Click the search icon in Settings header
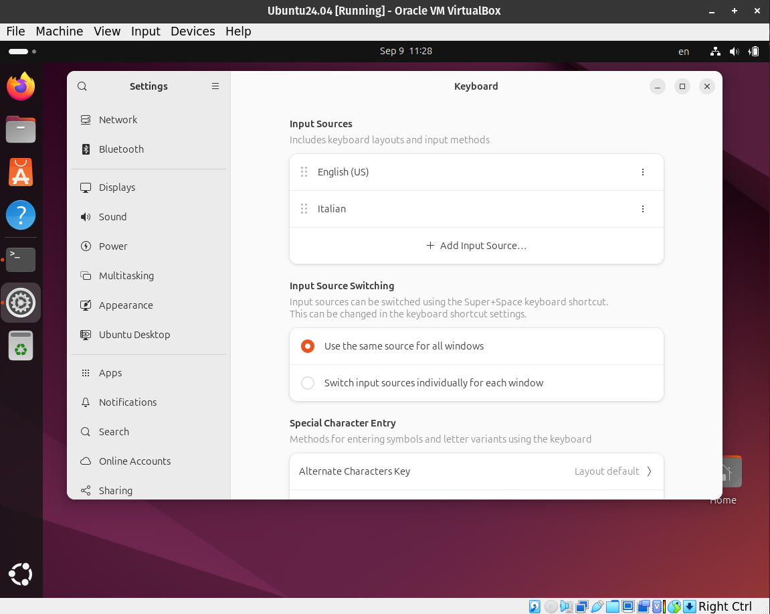This screenshot has height=614, width=770. coord(82,86)
